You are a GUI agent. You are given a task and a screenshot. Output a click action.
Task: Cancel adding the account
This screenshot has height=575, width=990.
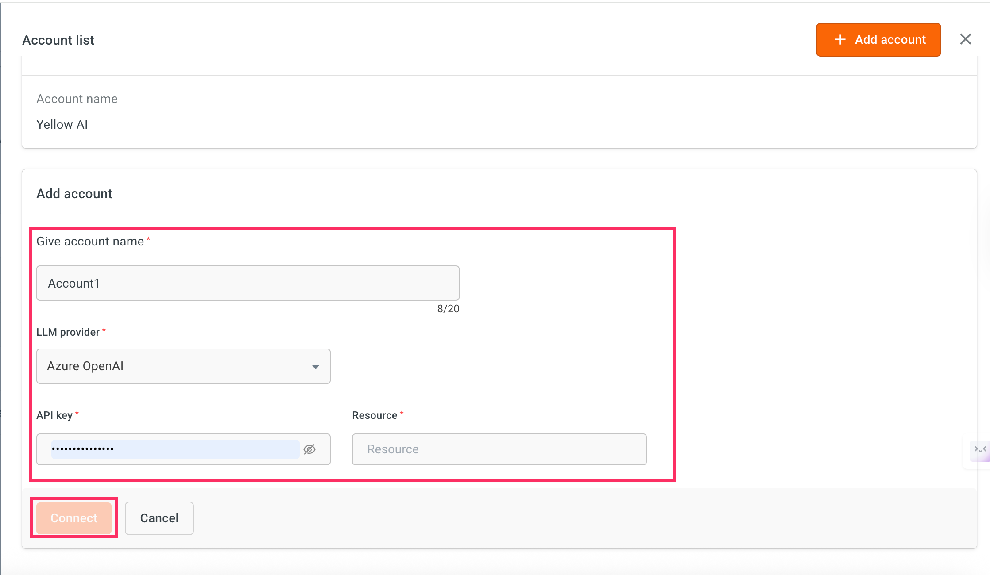pyautogui.click(x=159, y=518)
